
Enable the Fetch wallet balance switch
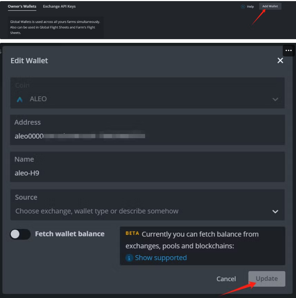(20, 234)
